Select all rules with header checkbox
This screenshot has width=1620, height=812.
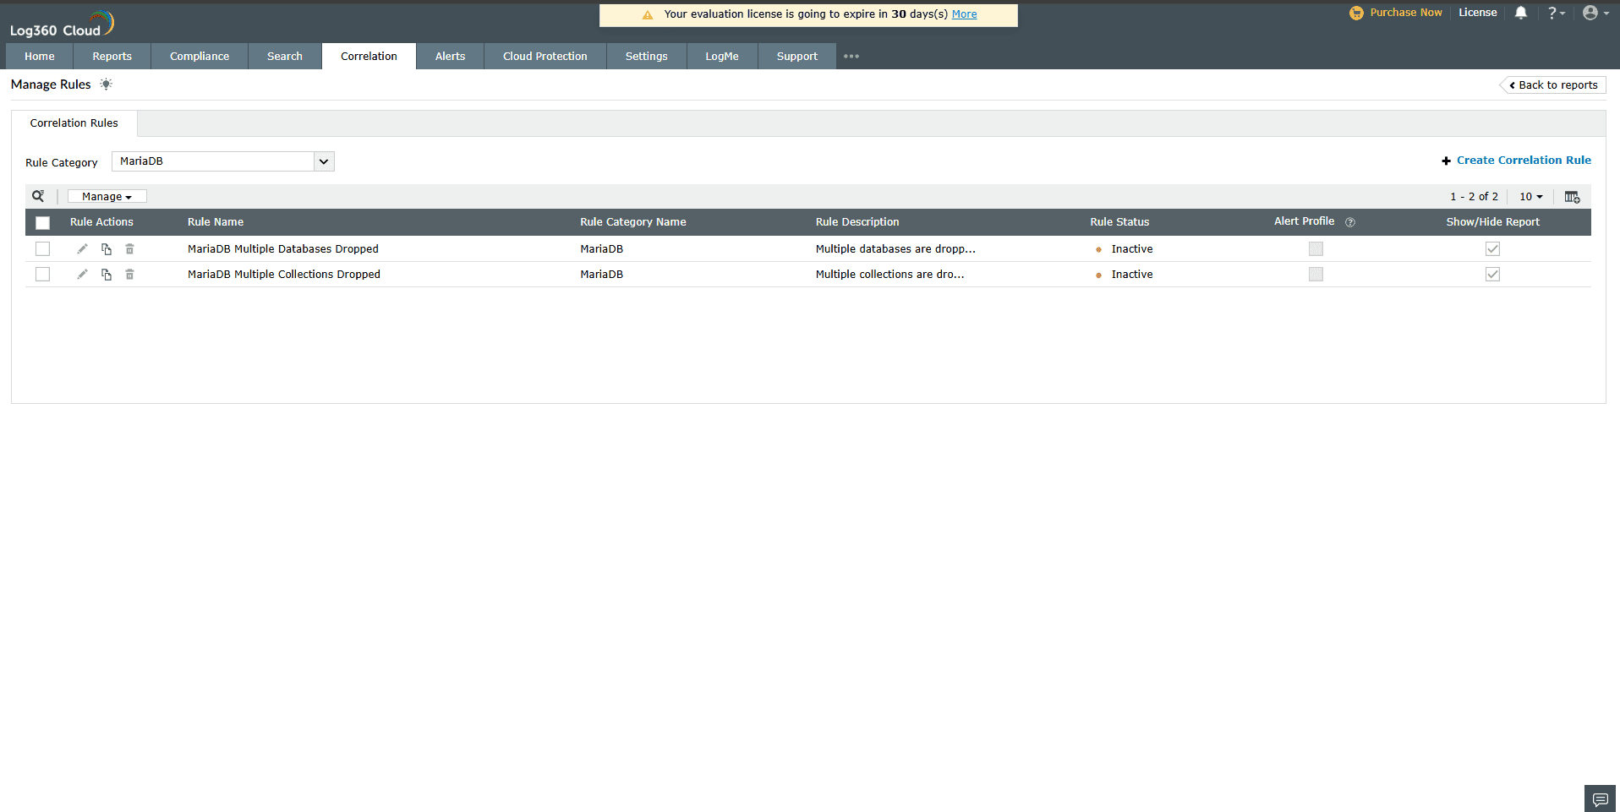[x=42, y=222]
